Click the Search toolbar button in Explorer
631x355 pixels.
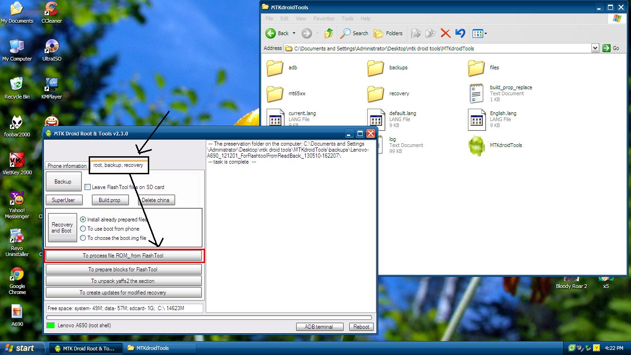click(354, 33)
